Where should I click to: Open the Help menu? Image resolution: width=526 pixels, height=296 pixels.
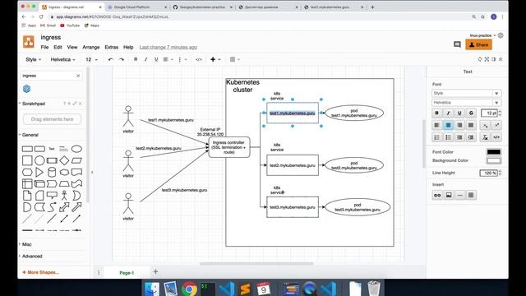pos(128,48)
